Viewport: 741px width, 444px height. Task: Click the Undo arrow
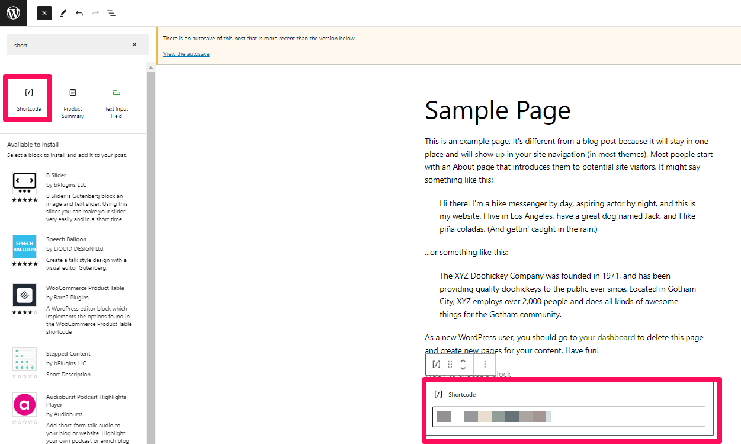coord(79,13)
